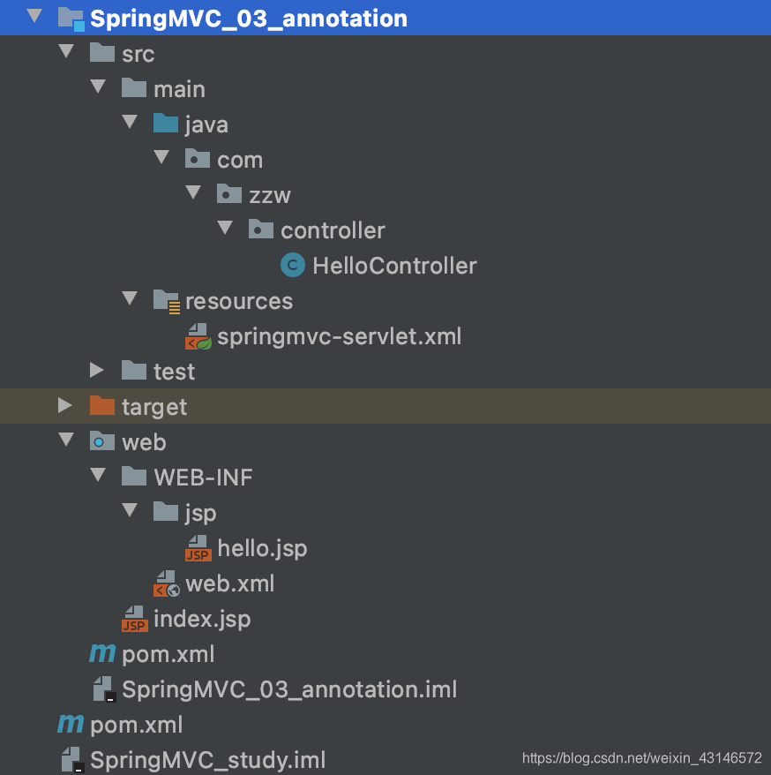The height and width of the screenshot is (775, 771).
Task: Expand the test folder
Action: (x=96, y=370)
